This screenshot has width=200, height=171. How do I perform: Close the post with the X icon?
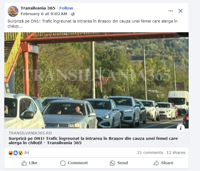(x=180, y=11)
